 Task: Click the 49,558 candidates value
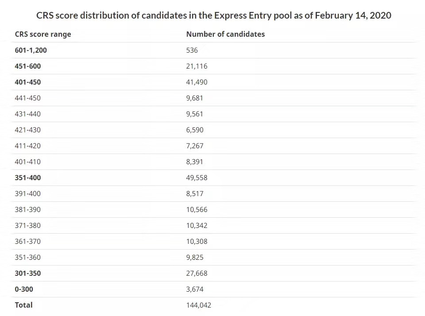tap(197, 178)
